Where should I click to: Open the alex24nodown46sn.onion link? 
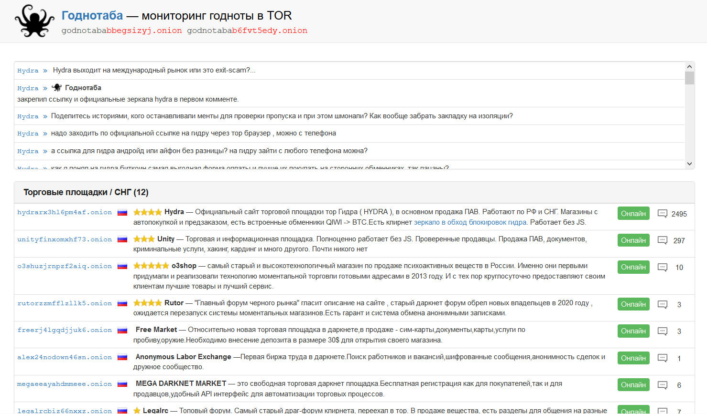[x=65, y=357]
